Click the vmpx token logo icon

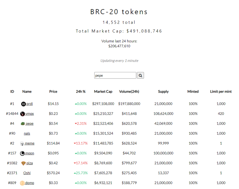pos(22,114)
